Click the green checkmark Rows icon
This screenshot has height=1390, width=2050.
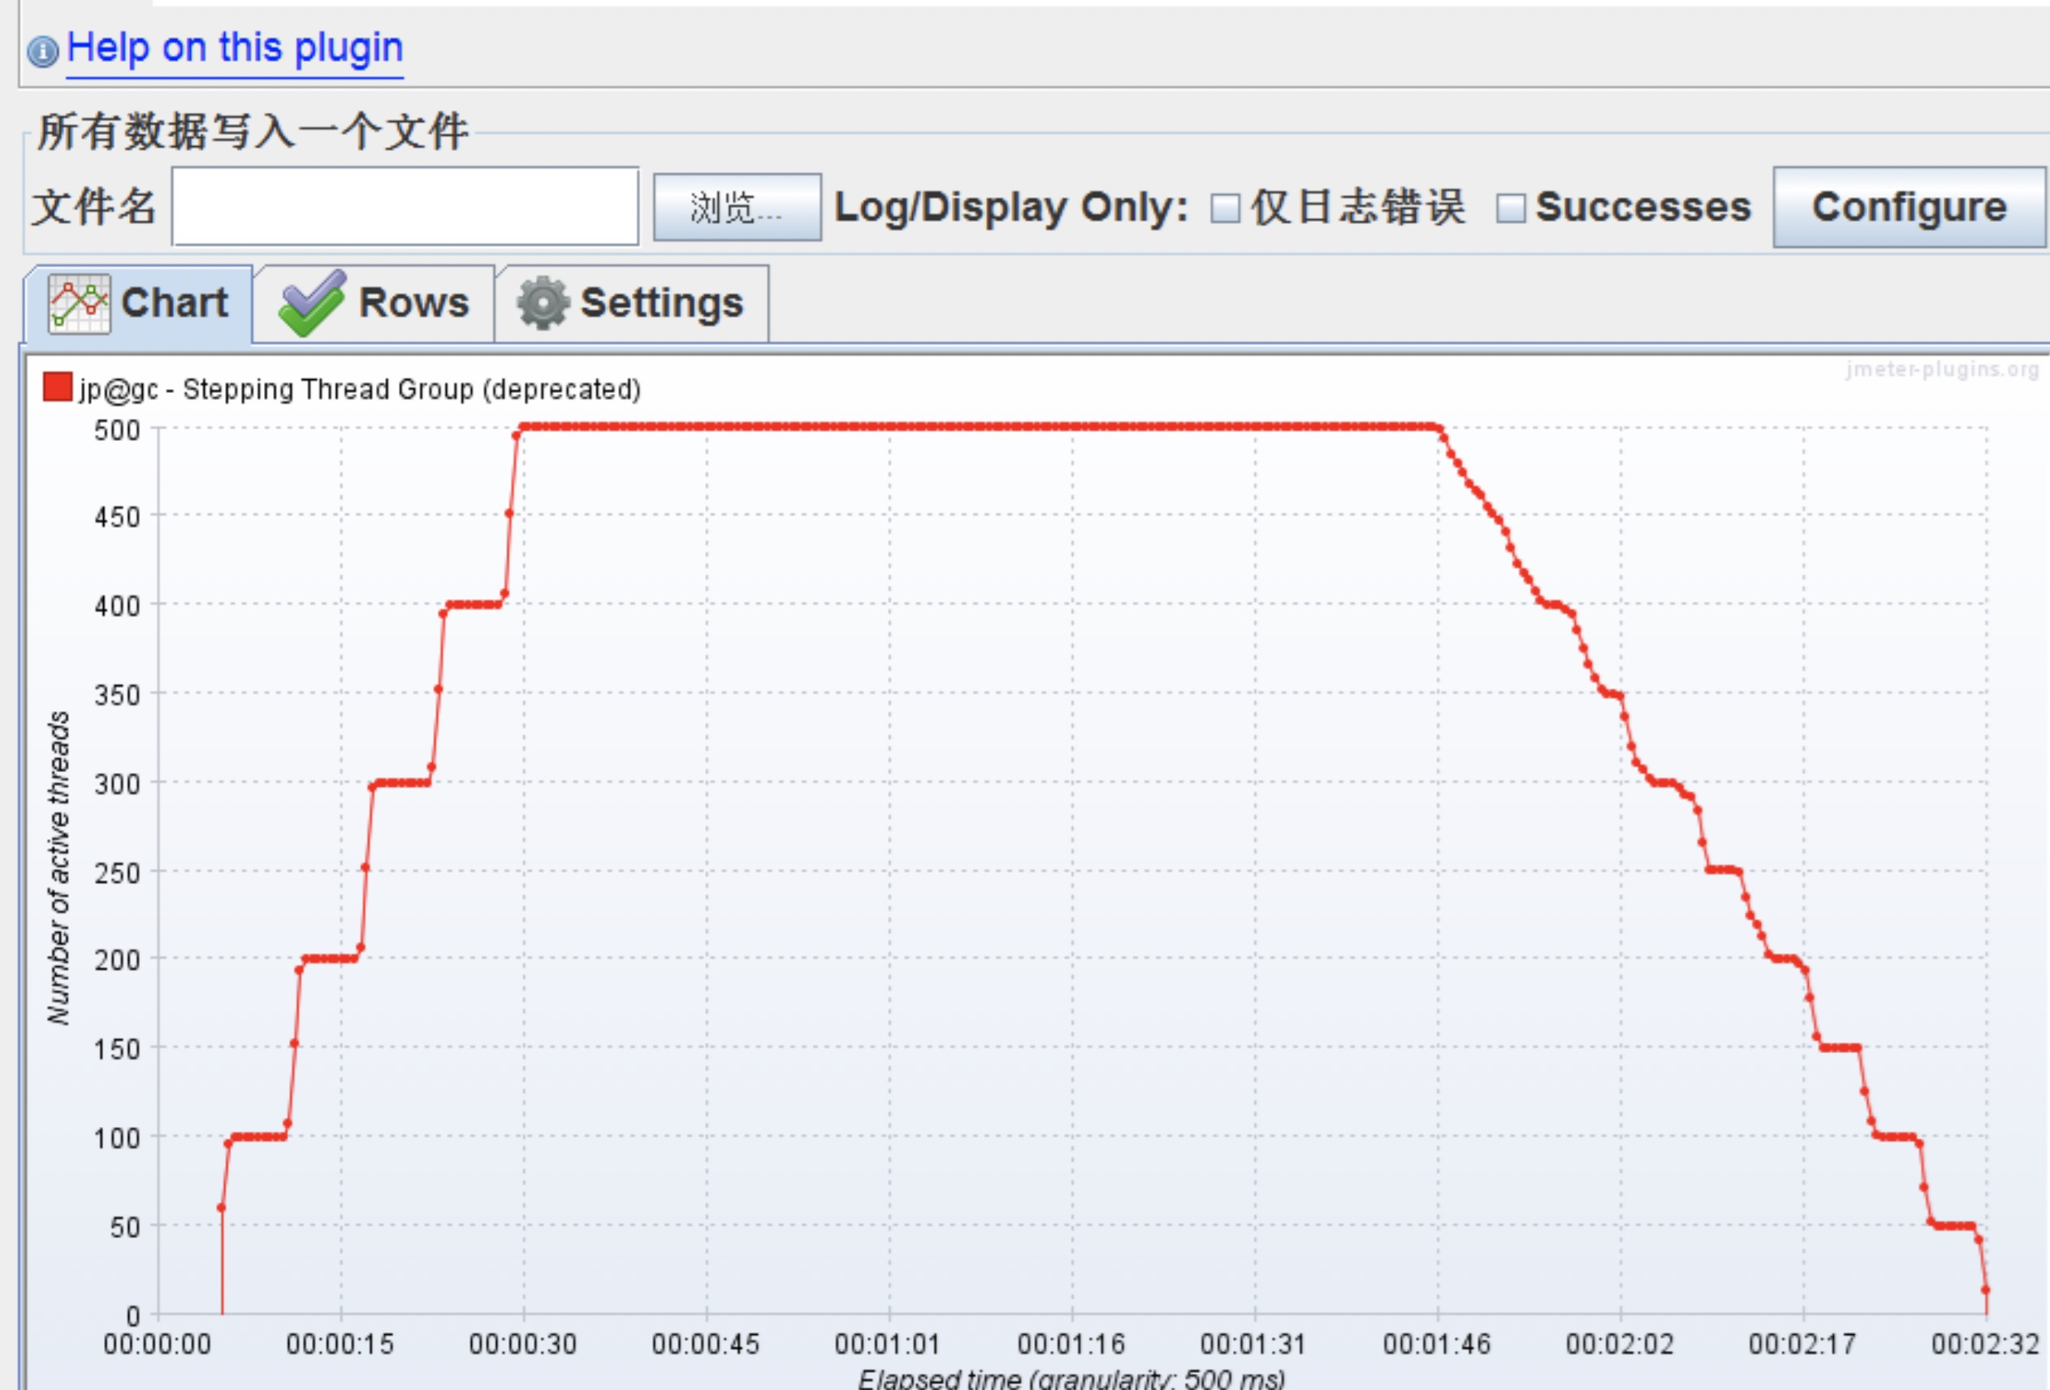[x=312, y=304]
